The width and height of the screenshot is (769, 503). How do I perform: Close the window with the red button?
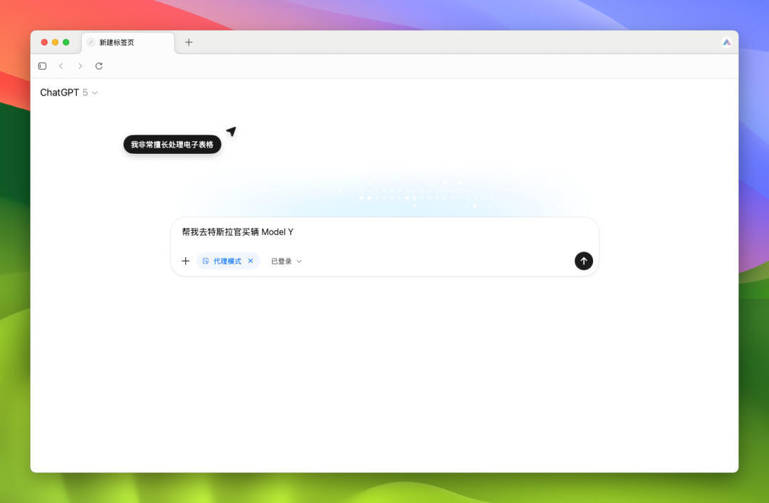44,42
